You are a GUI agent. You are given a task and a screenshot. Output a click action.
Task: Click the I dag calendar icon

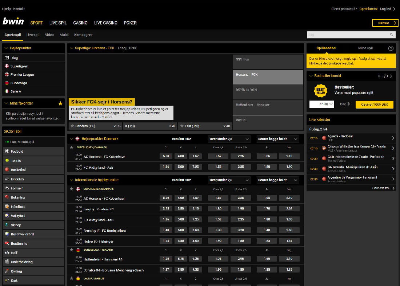tap(7, 58)
